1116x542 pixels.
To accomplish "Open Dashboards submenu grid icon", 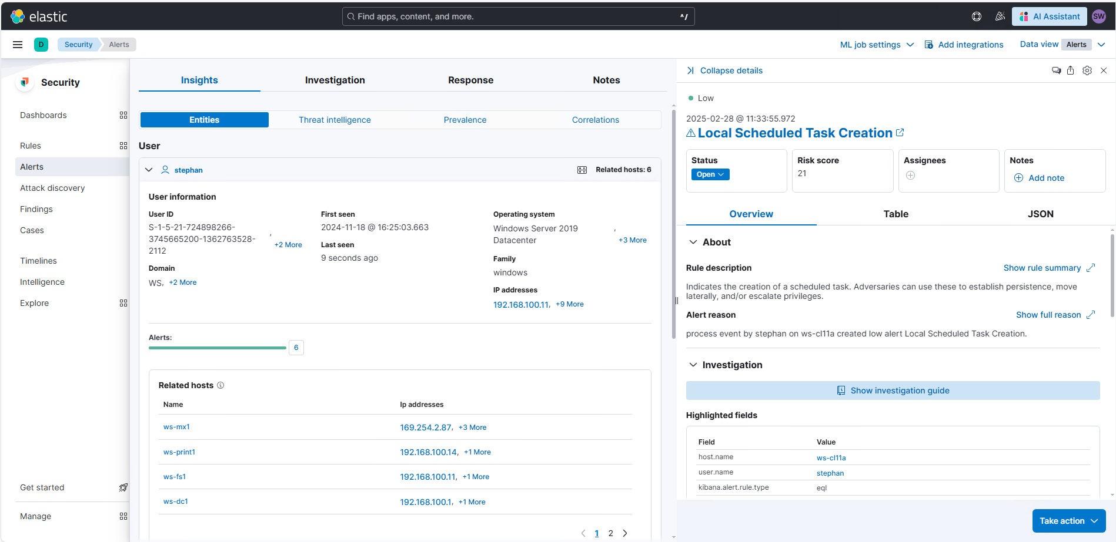I will tap(123, 115).
